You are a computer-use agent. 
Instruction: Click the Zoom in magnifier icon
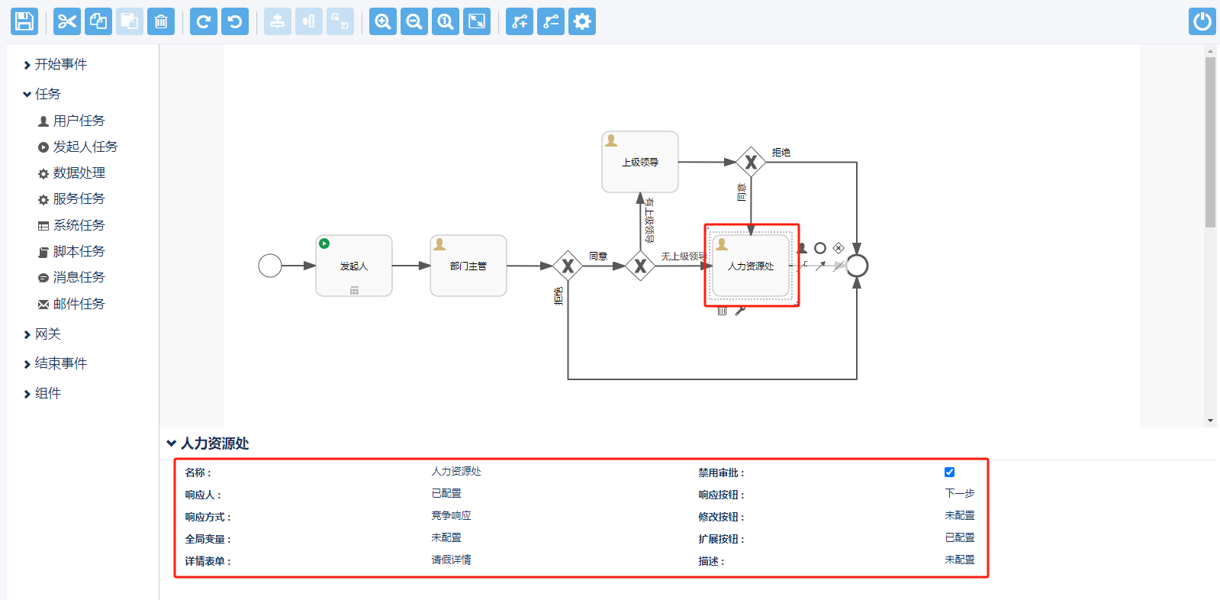click(x=383, y=21)
